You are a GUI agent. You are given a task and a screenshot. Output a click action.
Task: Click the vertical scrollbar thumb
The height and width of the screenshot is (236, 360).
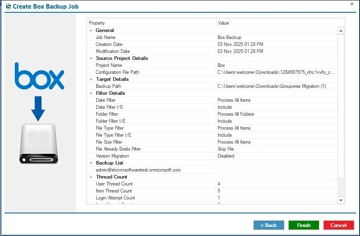coord(341,106)
